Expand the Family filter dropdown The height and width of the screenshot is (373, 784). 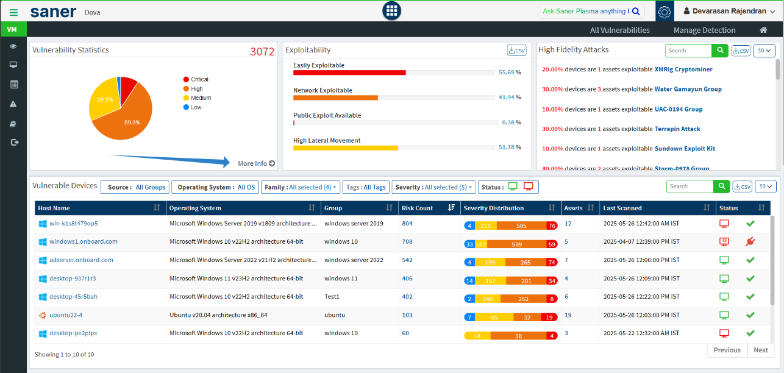click(300, 187)
